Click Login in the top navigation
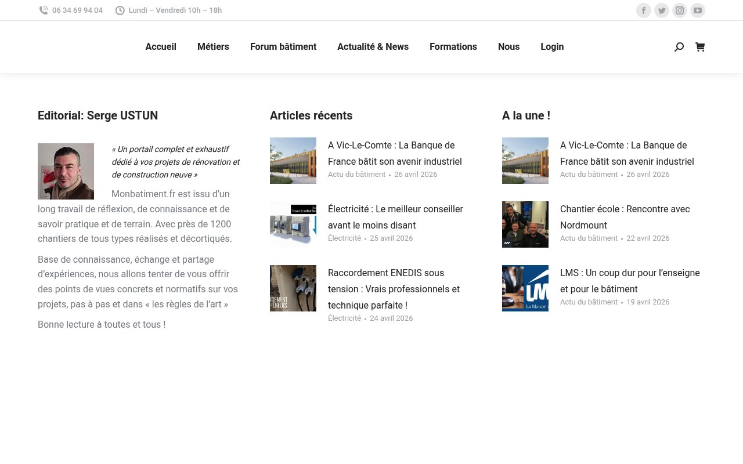 pos(552,47)
